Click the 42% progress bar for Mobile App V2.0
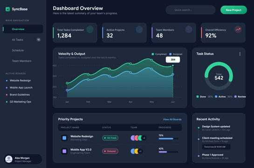Image resolution: width=254 pixels, height=168 pixels. (x=168, y=152)
